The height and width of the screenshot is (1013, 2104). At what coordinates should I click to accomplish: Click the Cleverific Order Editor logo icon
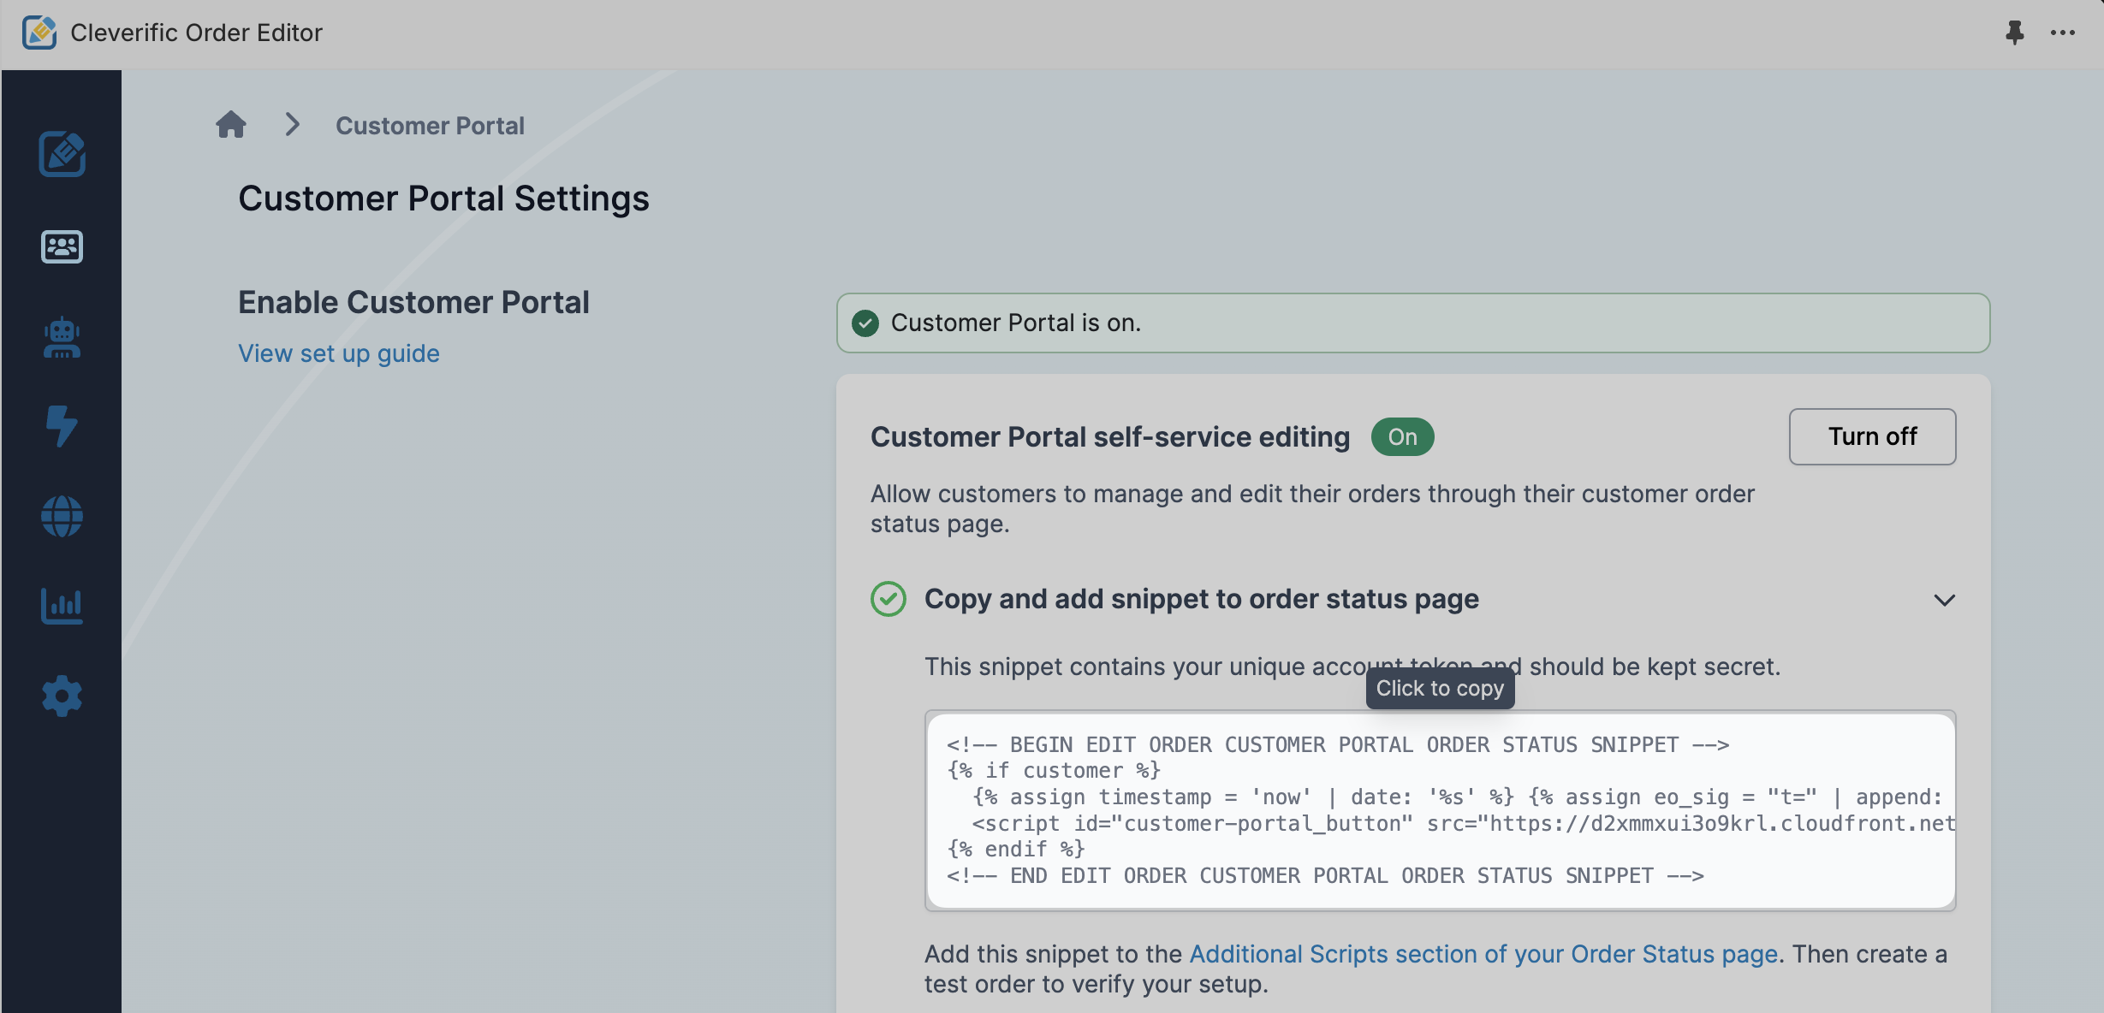tap(39, 33)
